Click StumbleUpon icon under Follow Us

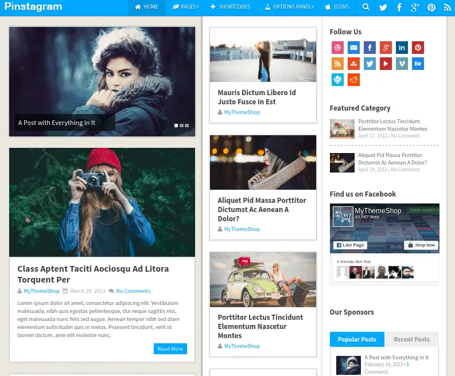[x=353, y=64]
